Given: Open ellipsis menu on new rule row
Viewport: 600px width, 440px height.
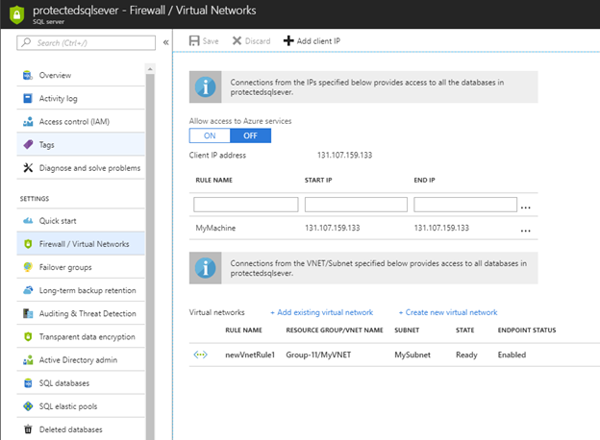Looking at the screenshot, I should click(x=525, y=208).
